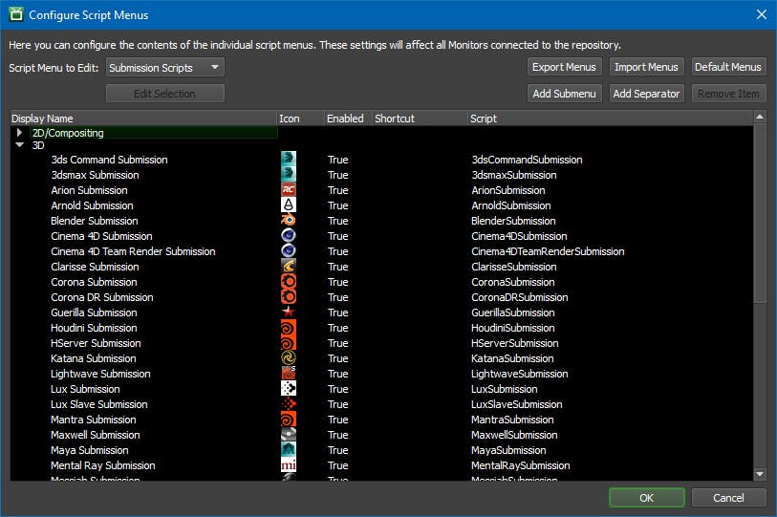Click the Blender Submission icon

tap(289, 220)
